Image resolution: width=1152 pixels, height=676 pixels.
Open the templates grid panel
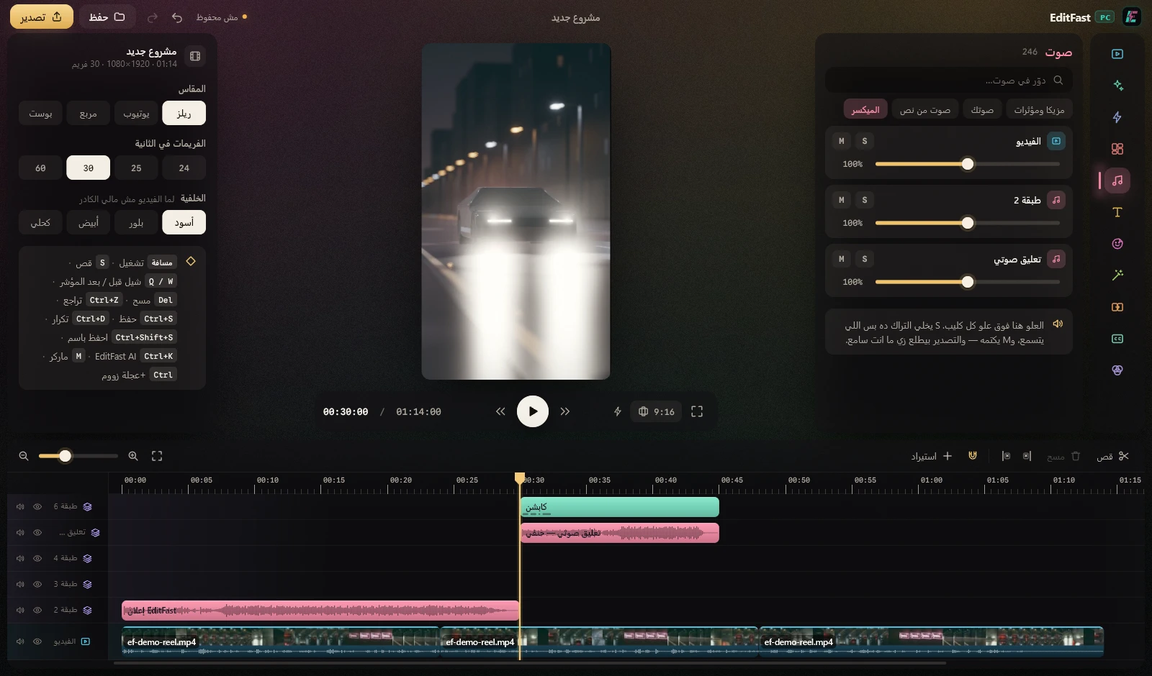point(1117,149)
